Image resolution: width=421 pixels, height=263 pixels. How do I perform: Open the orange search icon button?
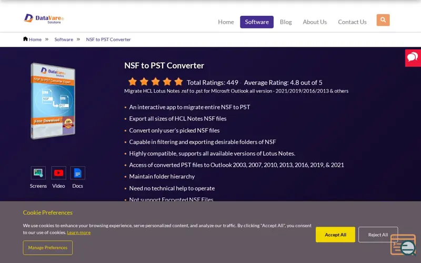(383, 20)
